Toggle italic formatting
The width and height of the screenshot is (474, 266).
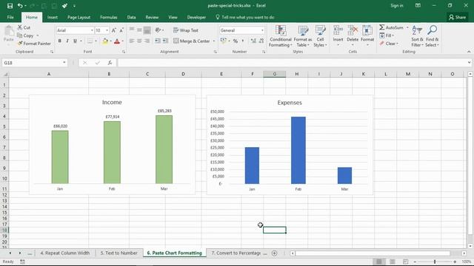coord(67,41)
